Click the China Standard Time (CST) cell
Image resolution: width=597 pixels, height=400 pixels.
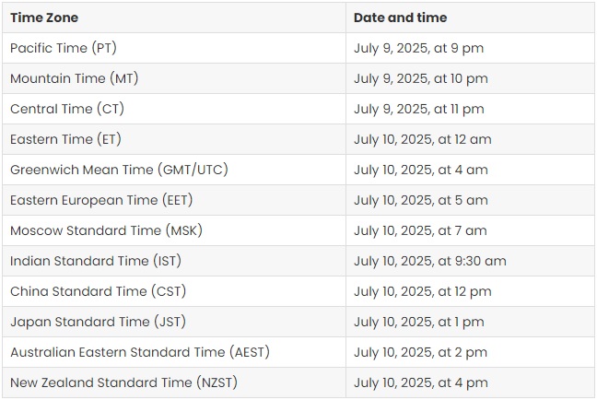174,291
